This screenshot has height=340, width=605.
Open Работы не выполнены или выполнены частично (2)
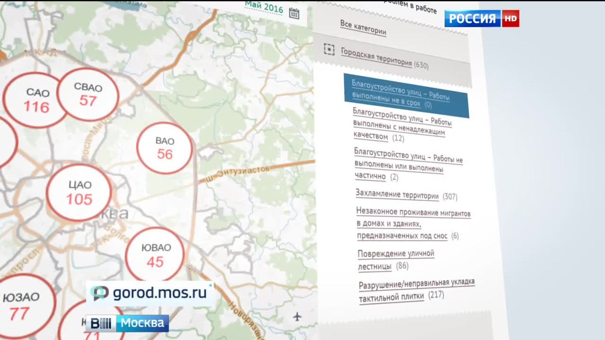click(408, 164)
